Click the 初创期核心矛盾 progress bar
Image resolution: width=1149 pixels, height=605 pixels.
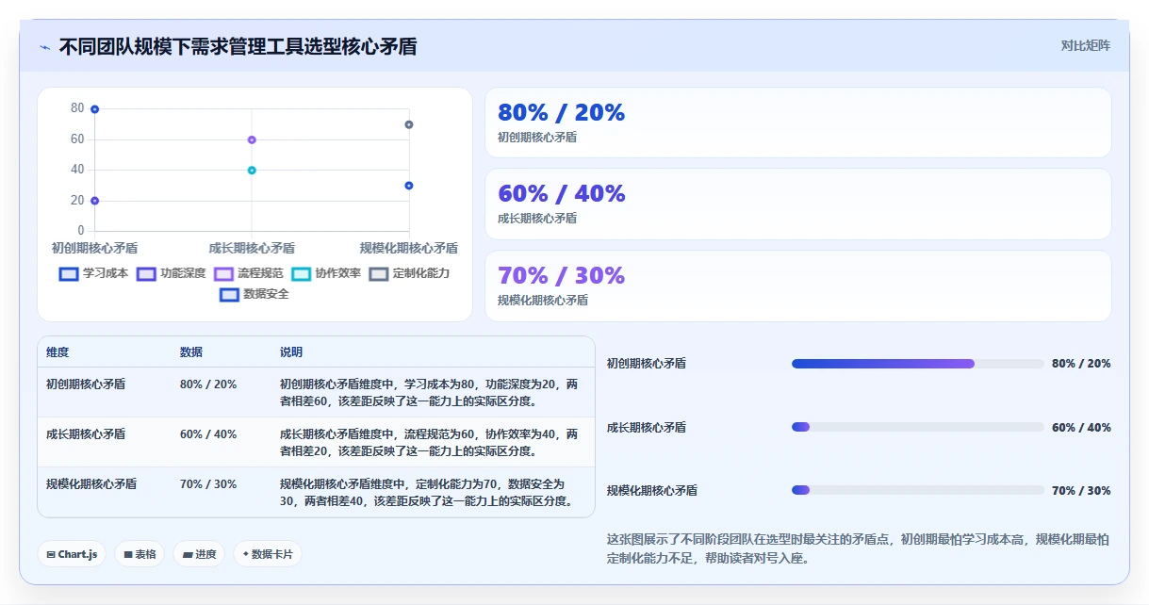point(918,364)
